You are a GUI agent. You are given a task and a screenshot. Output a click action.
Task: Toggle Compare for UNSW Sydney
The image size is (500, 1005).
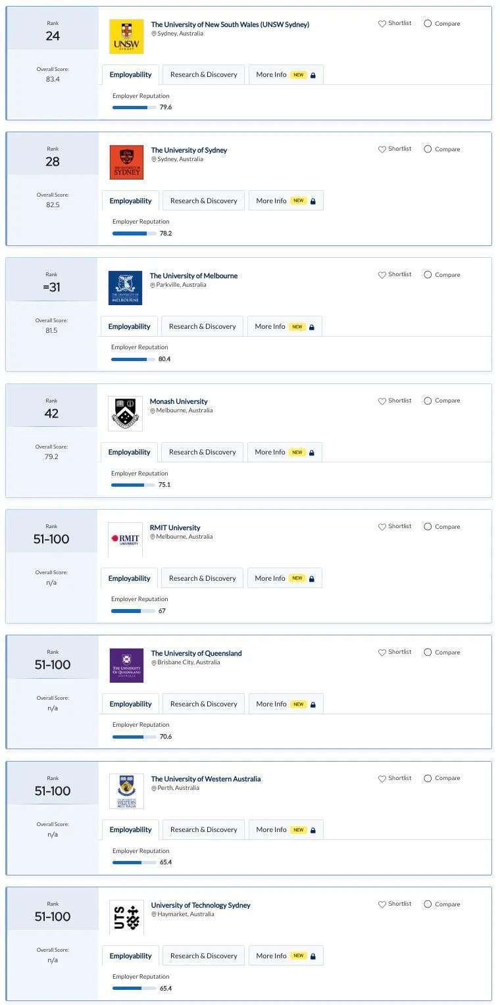pyautogui.click(x=428, y=24)
